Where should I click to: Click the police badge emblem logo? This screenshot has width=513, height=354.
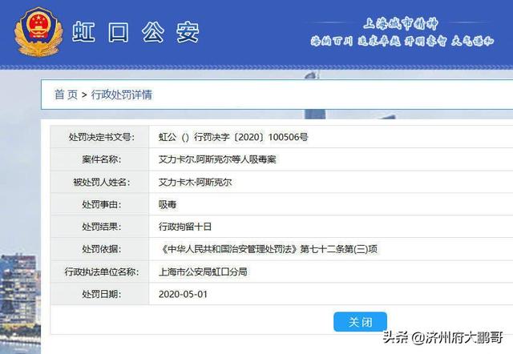38,32
